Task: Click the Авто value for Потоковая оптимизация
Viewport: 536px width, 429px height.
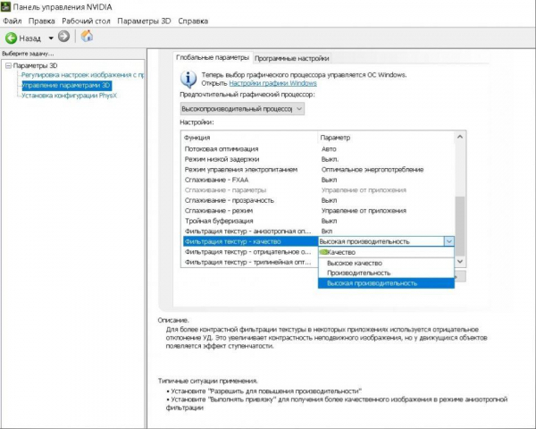Action: pos(329,149)
